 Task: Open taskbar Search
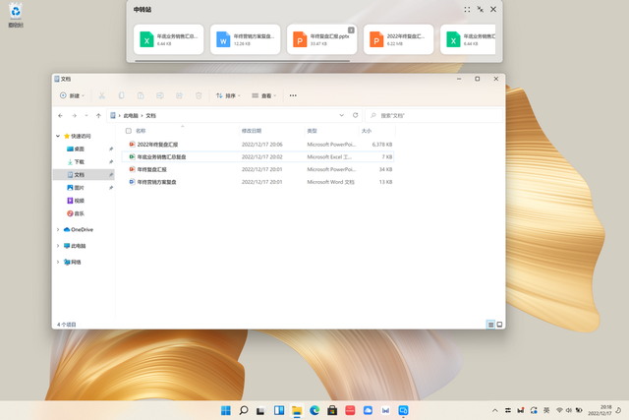click(244, 410)
